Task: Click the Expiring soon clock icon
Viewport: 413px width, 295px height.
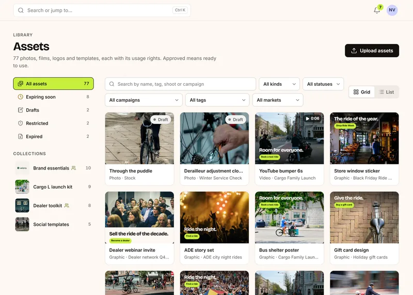Action: (x=20, y=97)
